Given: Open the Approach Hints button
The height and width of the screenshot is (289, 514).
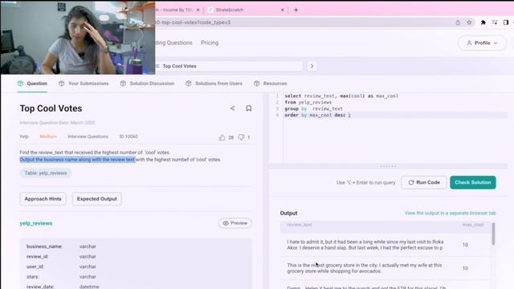Looking at the screenshot, I should [43, 199].
